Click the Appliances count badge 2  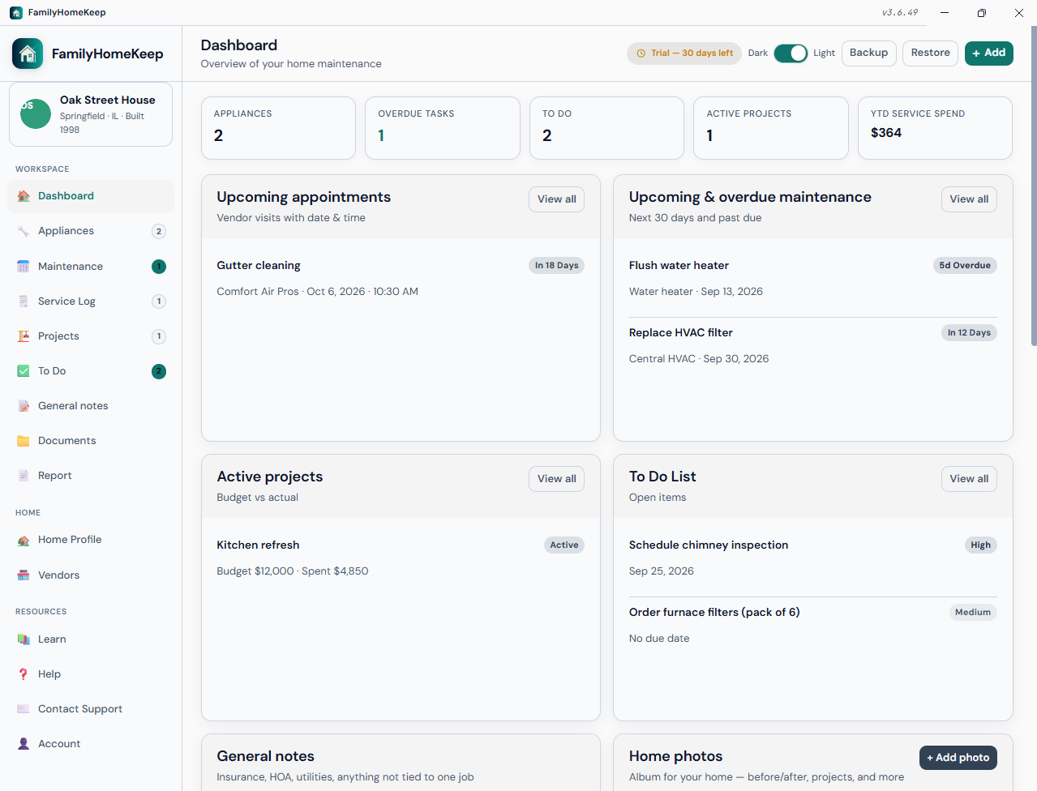[x=159, y=232]
